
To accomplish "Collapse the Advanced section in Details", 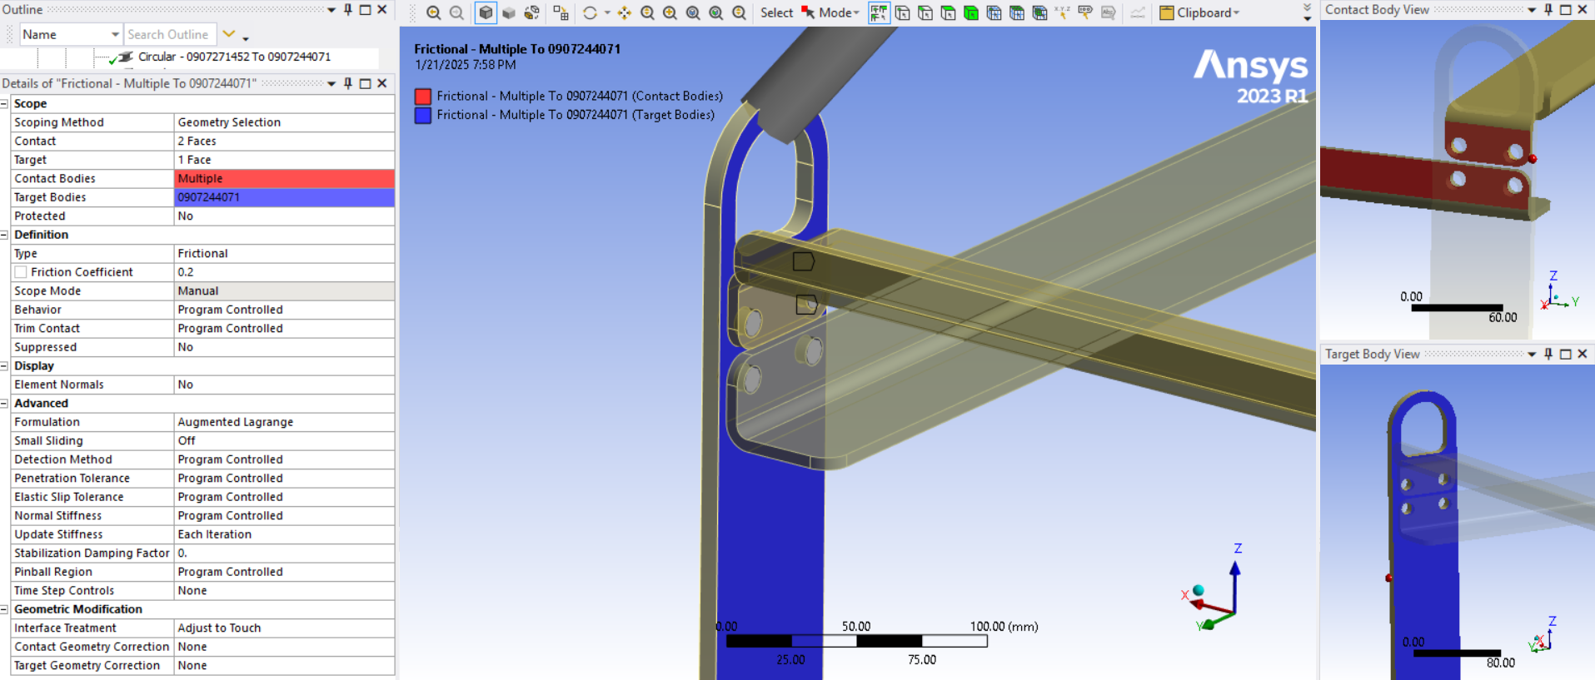I will point(5,404).
